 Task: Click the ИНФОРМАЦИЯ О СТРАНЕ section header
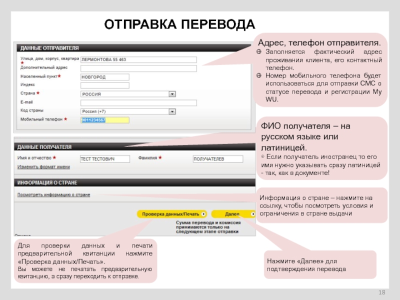(47, 182)
